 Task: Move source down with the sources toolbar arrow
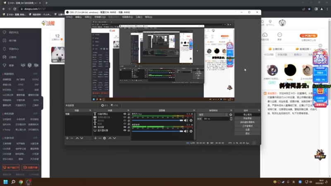coord(115,138)
